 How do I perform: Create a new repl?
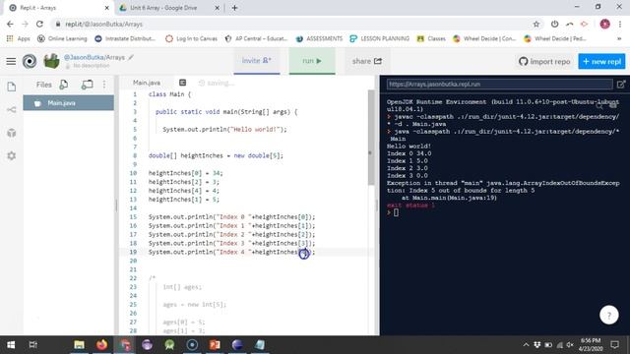(601, 61)
